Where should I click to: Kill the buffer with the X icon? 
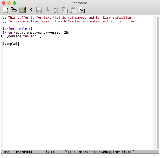[31, 10]
